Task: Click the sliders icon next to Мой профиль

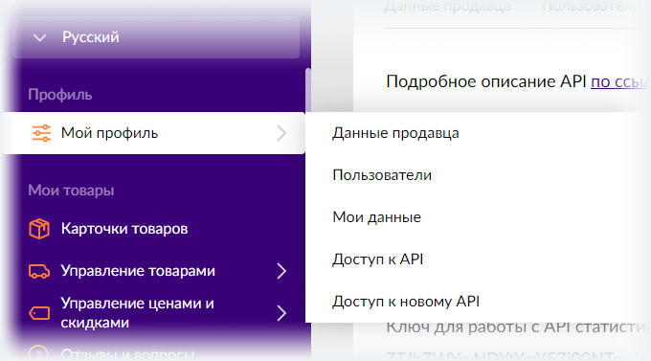Action: (x=41, y=133)
